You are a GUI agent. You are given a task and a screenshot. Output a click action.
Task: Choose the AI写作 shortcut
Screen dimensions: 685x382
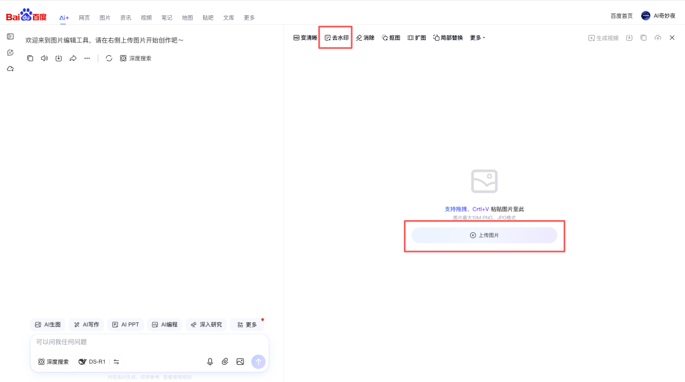tap(86, 325)
